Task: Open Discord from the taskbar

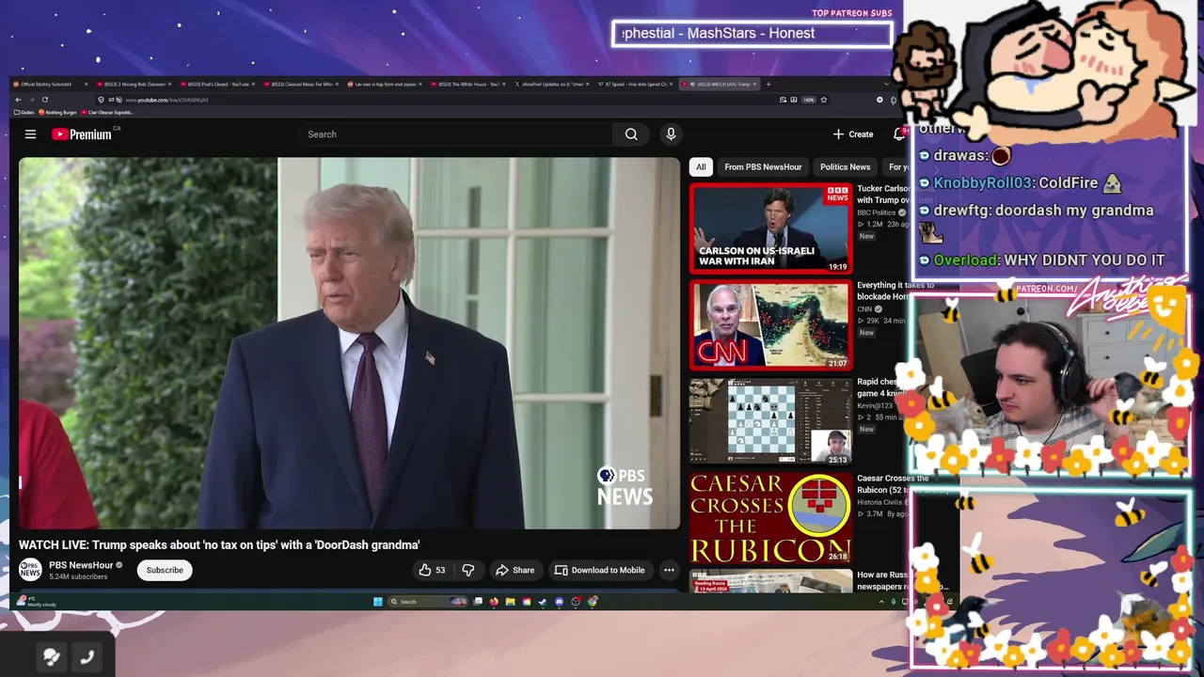Action: point(560,602)
